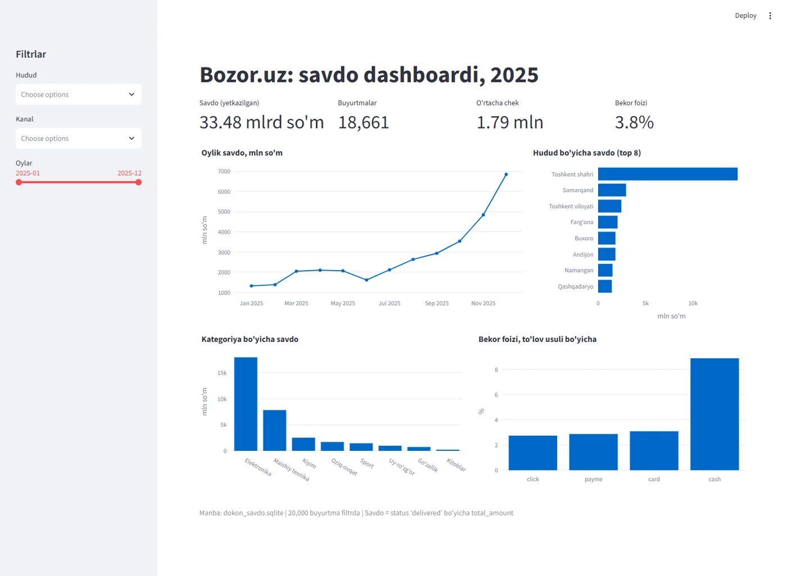Click the Go'zallik bar in category chart
The height and width of the screenshot is (576, 787).
pos(419,449)
